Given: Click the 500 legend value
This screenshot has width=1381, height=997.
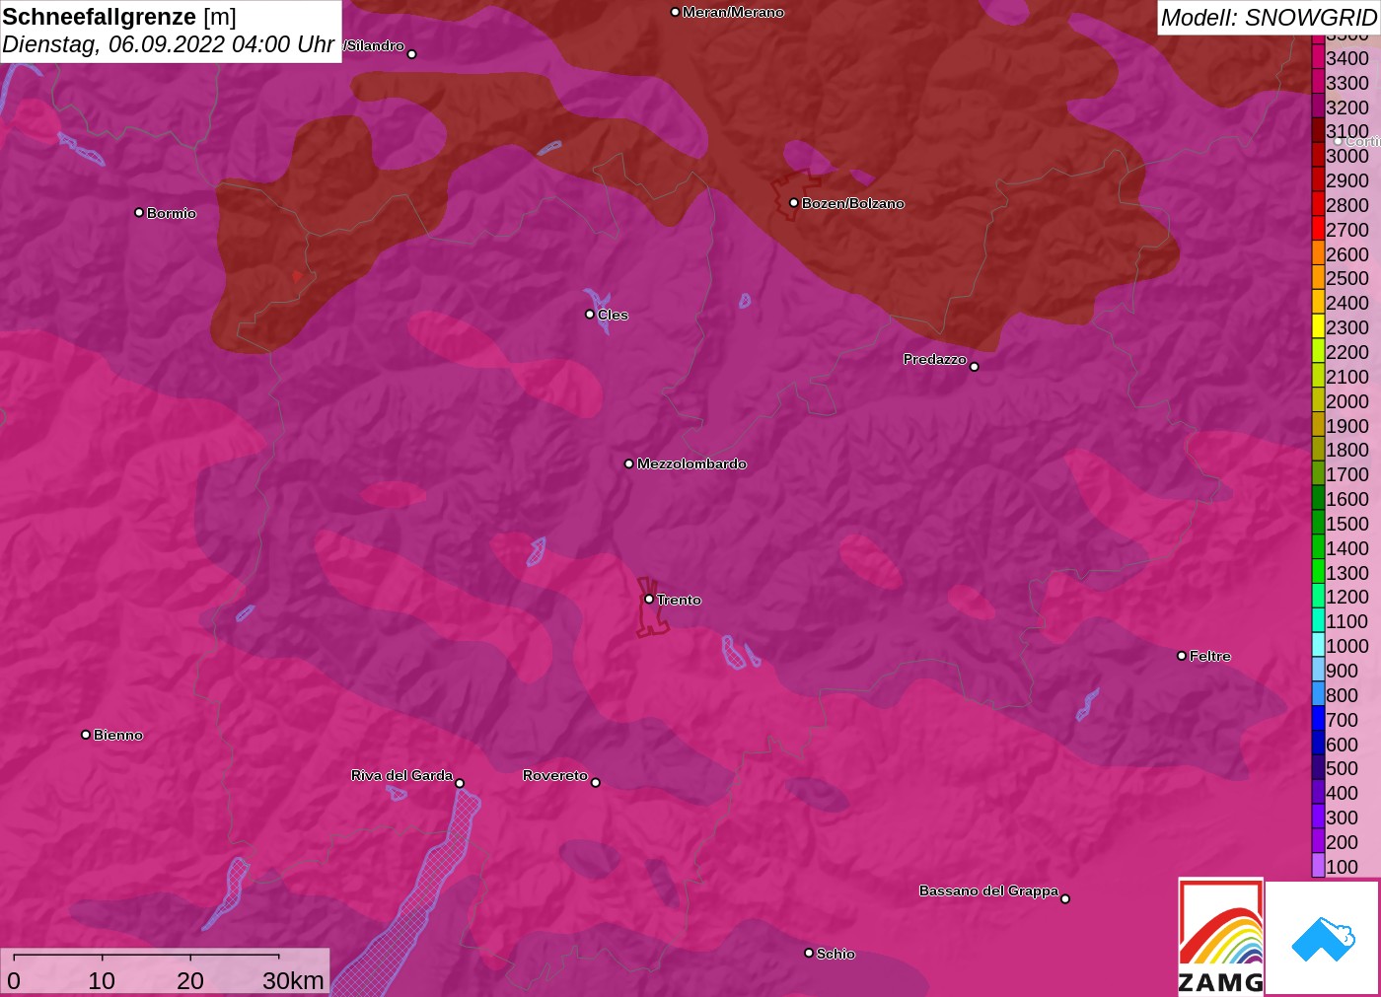Looking at the screenshot, I should [1342, 768].
